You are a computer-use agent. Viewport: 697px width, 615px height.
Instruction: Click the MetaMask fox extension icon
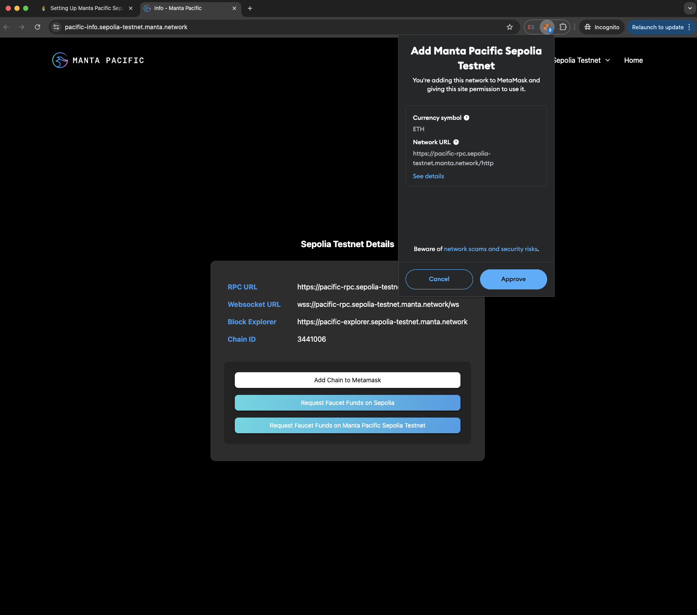click(x=547, y=27)
